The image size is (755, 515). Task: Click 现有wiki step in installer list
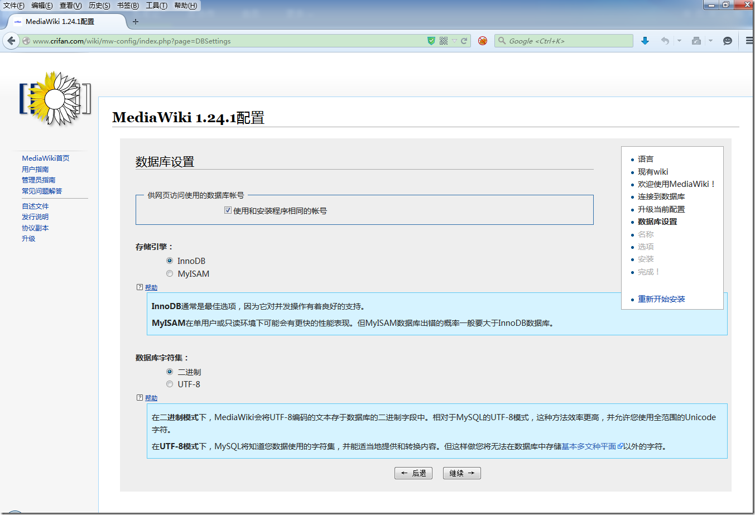[653, 172]
